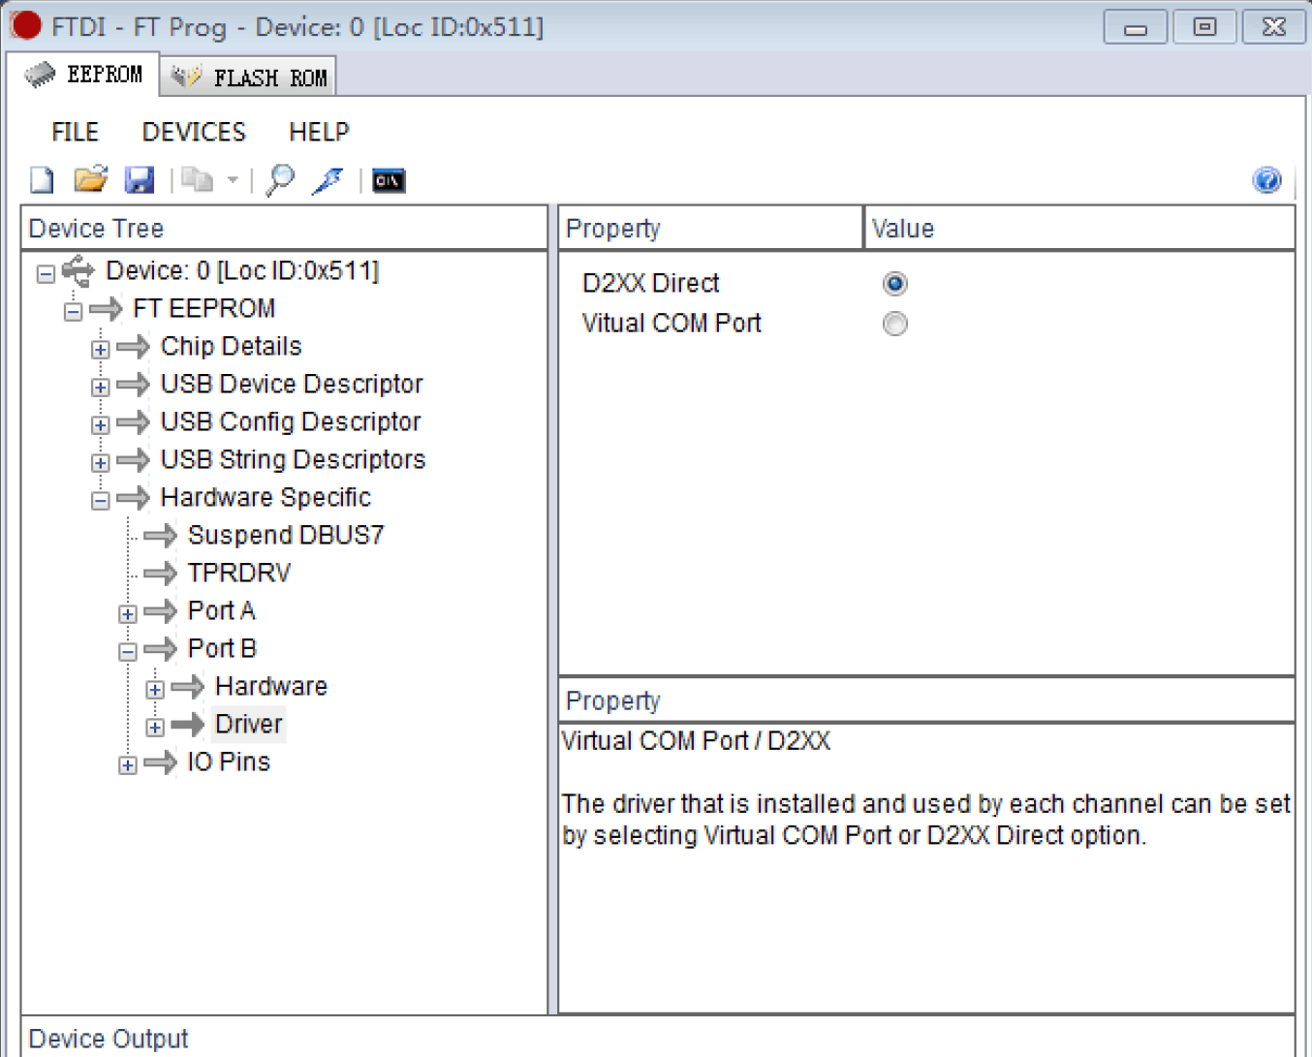Viewport: 1312px width, 1057px height.
Task: Select Suspend DBUS7 in the tree
Action: [x=286, y=535]
